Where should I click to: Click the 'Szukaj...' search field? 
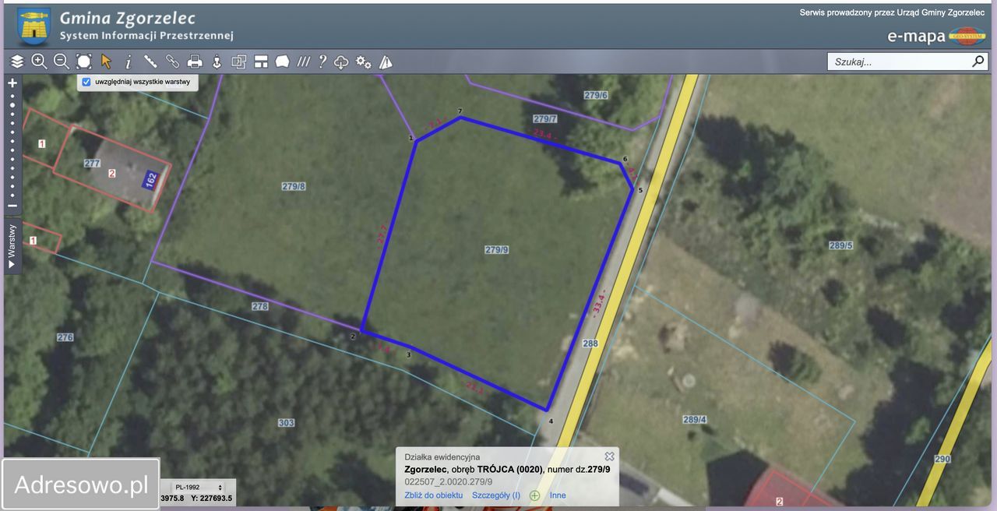900,62
